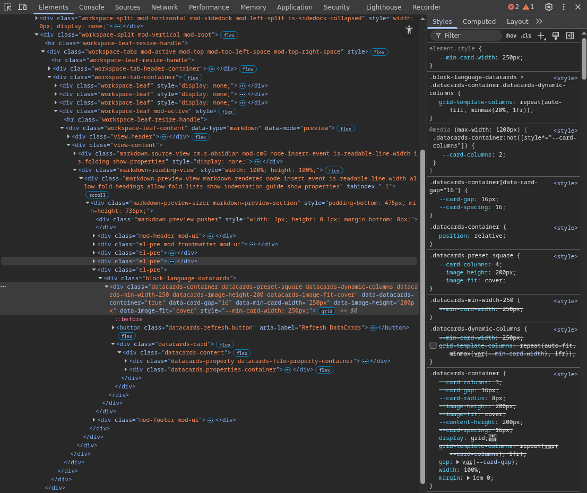Toggle the device toolbar emulation icon
Image resolution: width=587 pixels, height=493 pixels.
[x=22, y=7]
